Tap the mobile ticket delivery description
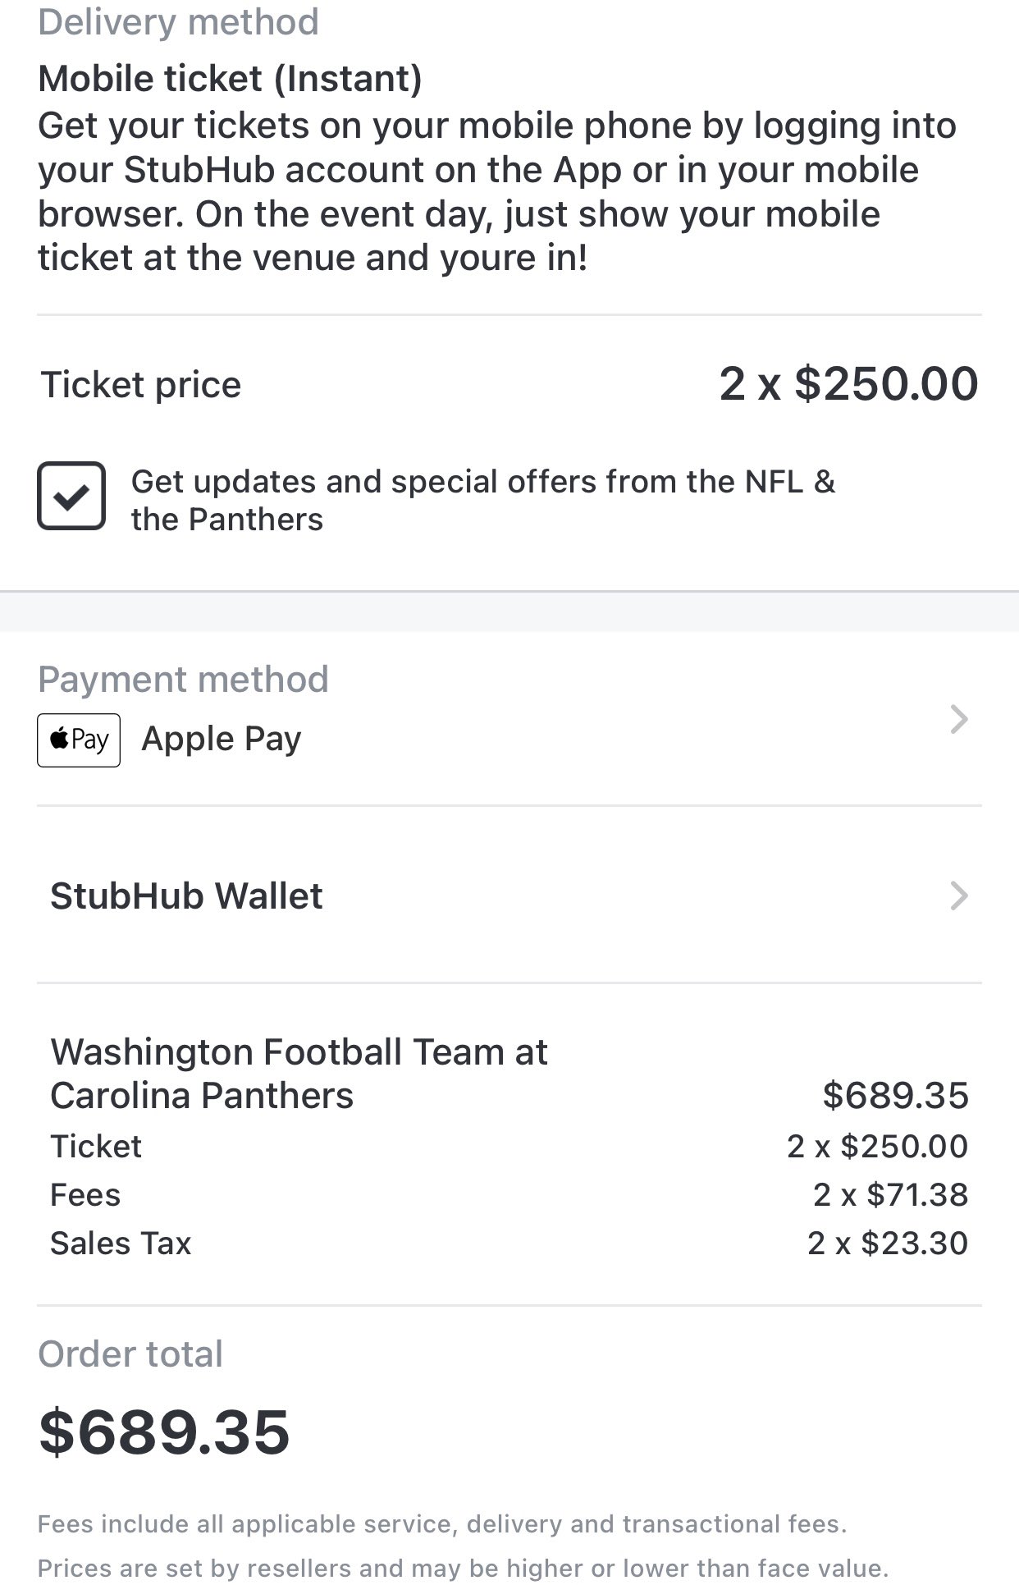Screen dimensions: 1019x1585 tap(497, 191)
